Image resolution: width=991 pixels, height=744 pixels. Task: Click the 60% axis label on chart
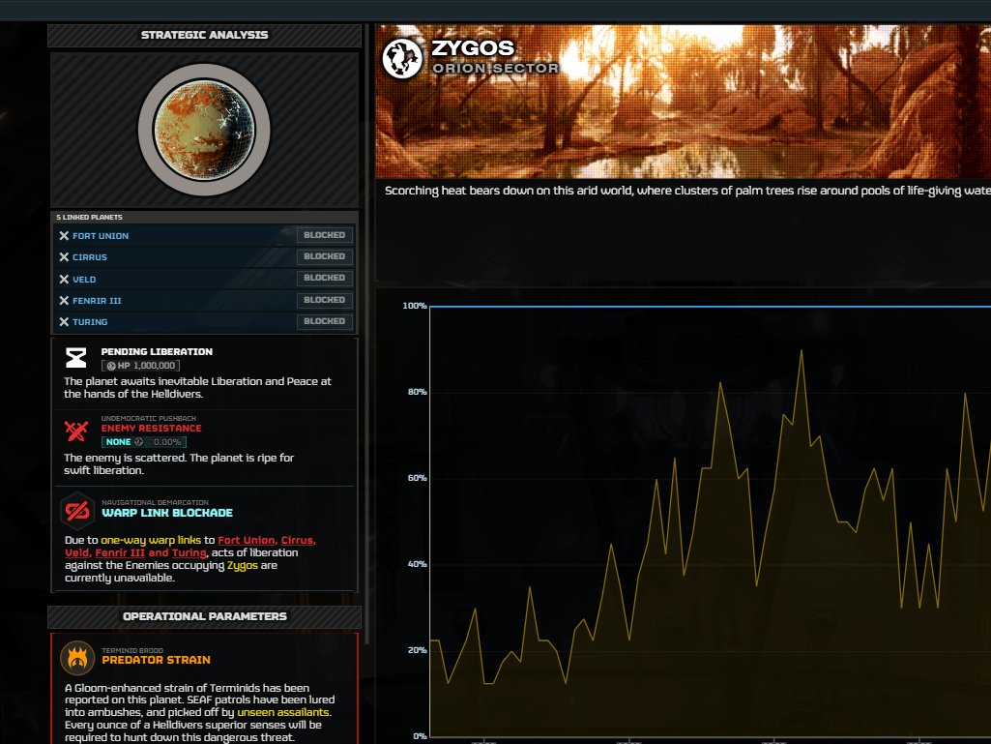pyautogui.click(x=417, y=478)
